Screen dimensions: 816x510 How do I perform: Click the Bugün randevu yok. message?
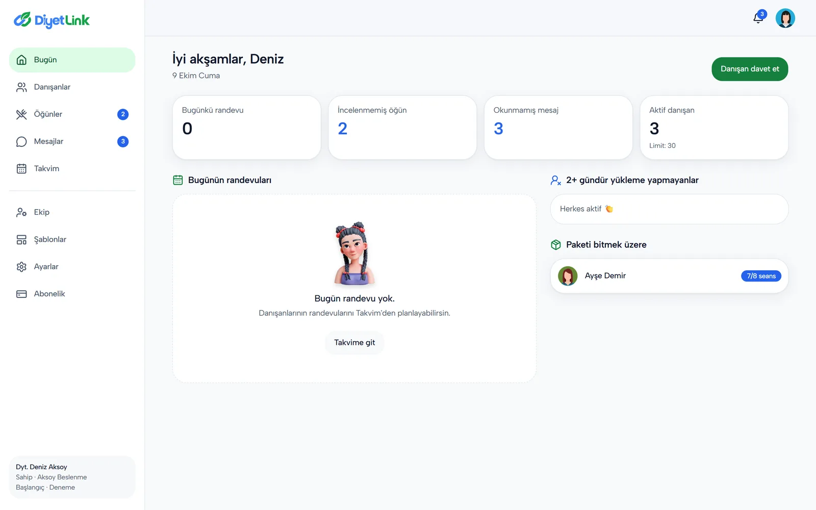click(354, 298)
